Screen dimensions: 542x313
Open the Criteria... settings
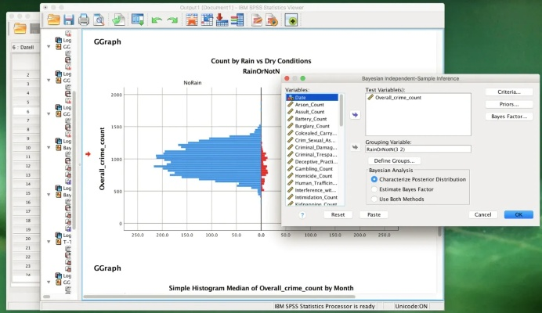point(508,92)
